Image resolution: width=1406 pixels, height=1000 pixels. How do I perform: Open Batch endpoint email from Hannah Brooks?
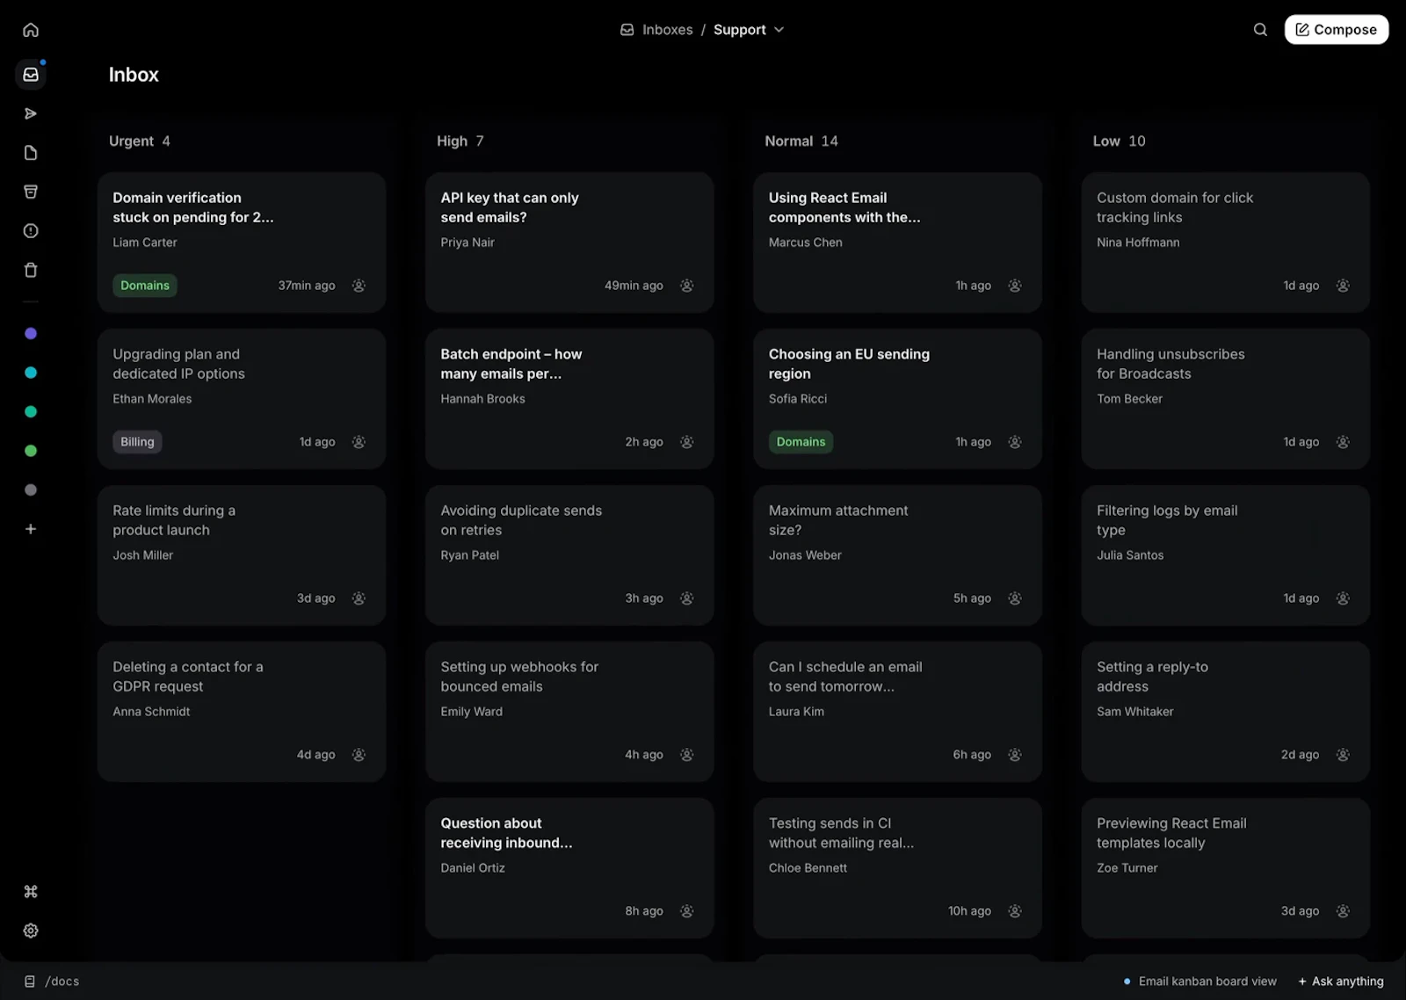(569, 399)
